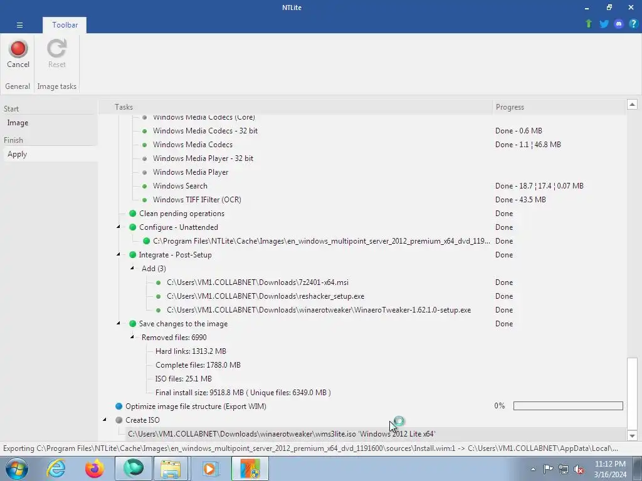Collapse the Create ISO node
The height and width of the screenshot is (481, 642).
click(105, 419)
